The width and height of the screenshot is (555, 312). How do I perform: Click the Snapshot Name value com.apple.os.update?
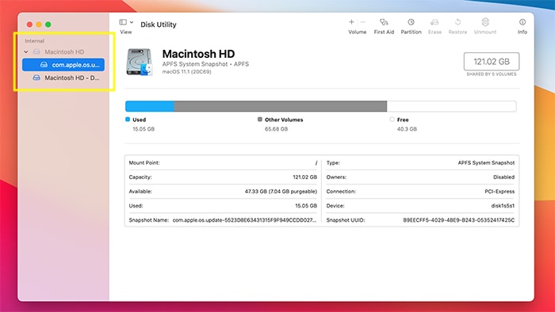[x=244, y=220]
